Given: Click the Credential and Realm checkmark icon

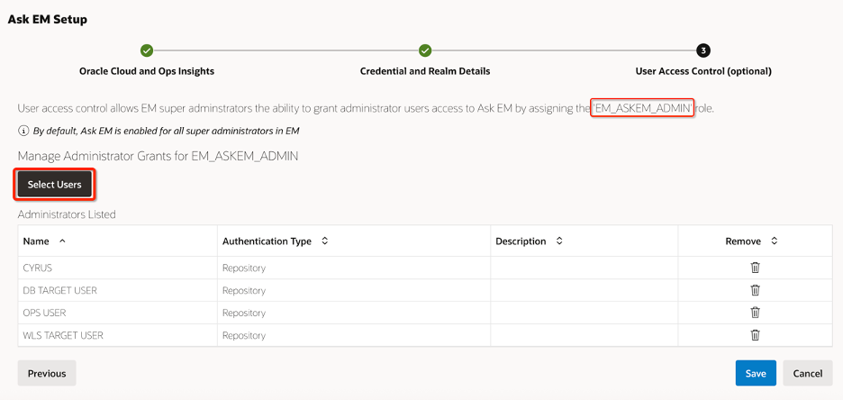Looking at the screenshot, I should 425,50.
